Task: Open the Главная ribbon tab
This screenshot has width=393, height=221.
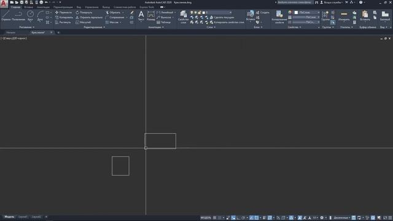Action: (x=15, y=7)
